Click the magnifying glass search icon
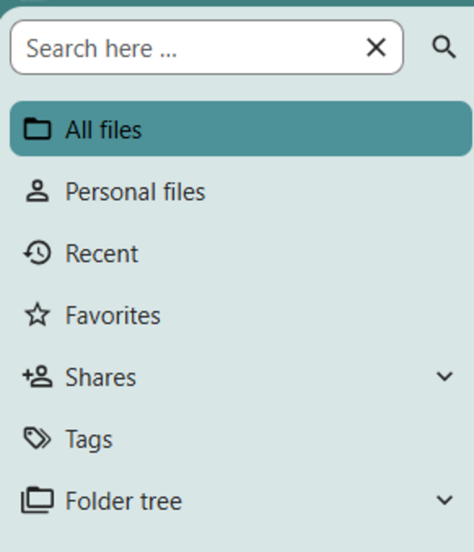Viewport: 474px width, 552px height. point(444,48)
